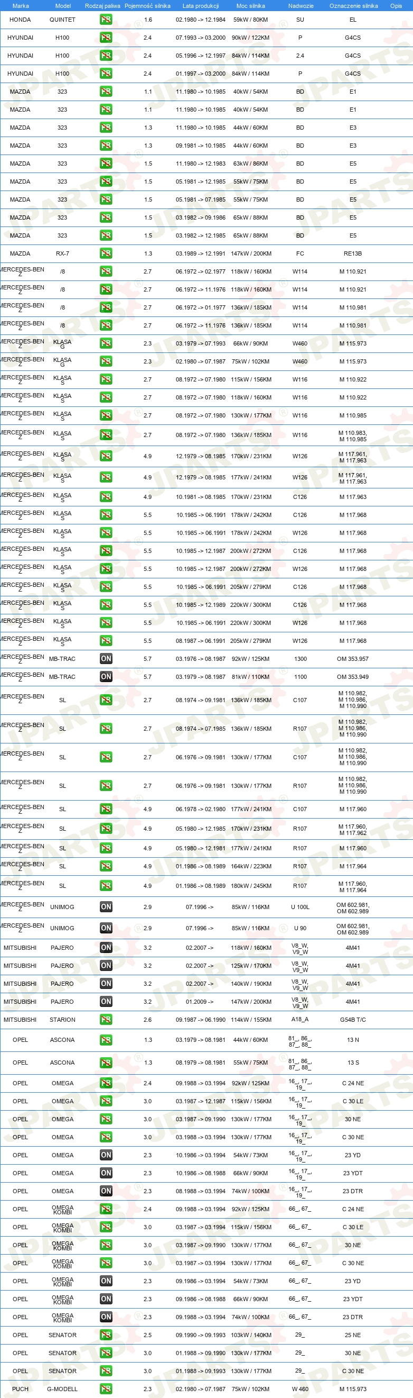Select the U 90 body cell
Screen dimensions: 413x1398
click(301, 928)
